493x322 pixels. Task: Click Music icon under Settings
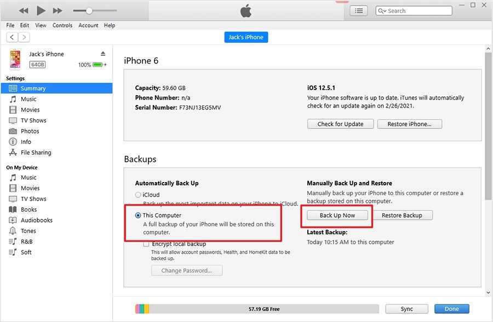coord(13,99)
